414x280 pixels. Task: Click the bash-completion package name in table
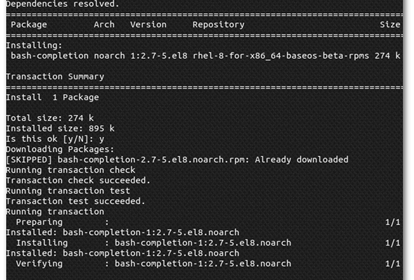(50, 56)
